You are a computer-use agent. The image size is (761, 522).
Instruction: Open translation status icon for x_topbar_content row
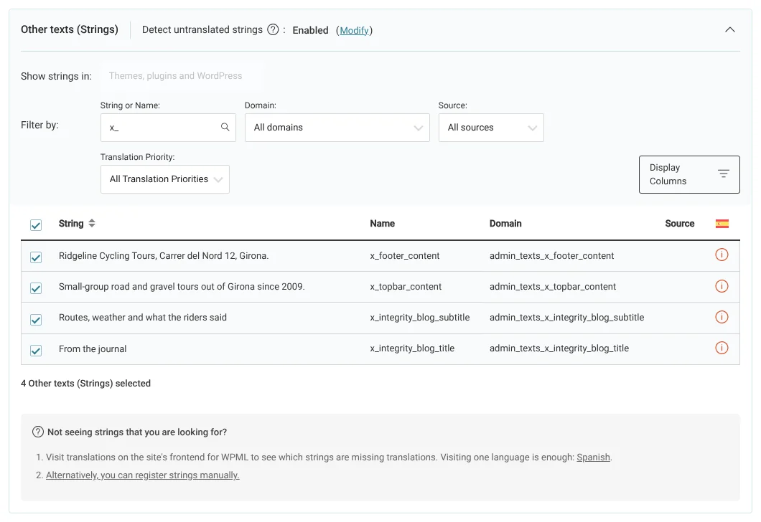(722, 286)
